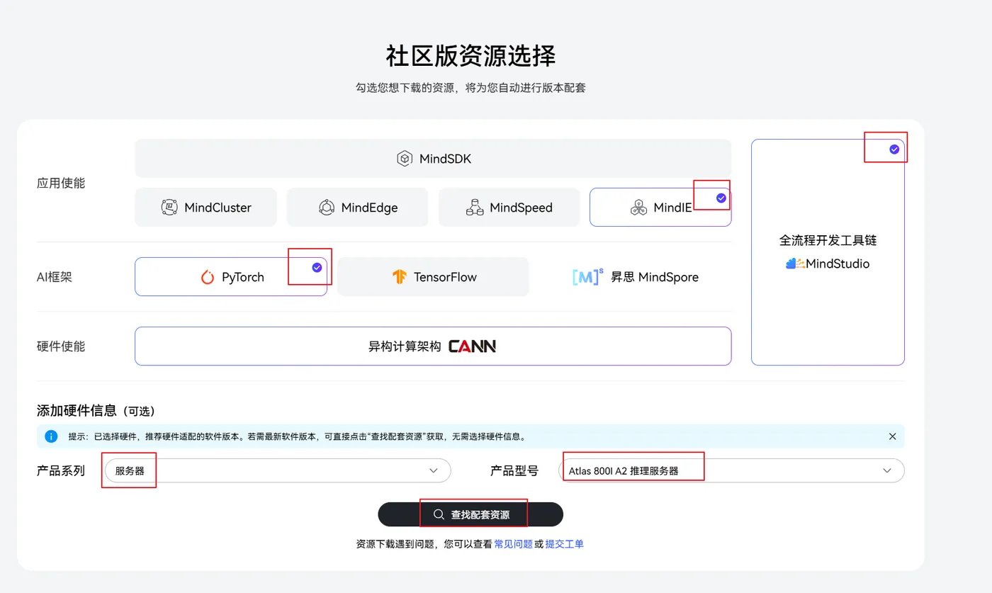The width and height of the screenshot is (992, 593).
Task: Select the MindSpeed option card
Action: (x=509, y=208)
